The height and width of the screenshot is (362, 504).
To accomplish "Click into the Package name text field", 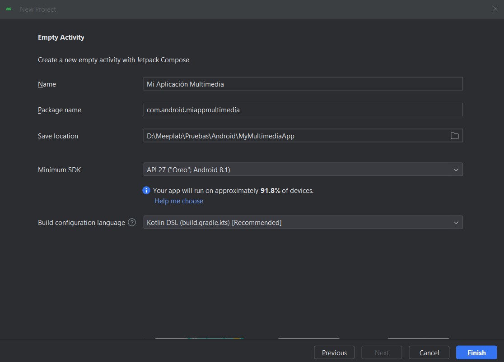I will 303,110.
